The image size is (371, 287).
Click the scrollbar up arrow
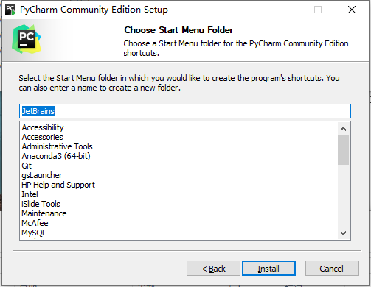tap(344, 129)
